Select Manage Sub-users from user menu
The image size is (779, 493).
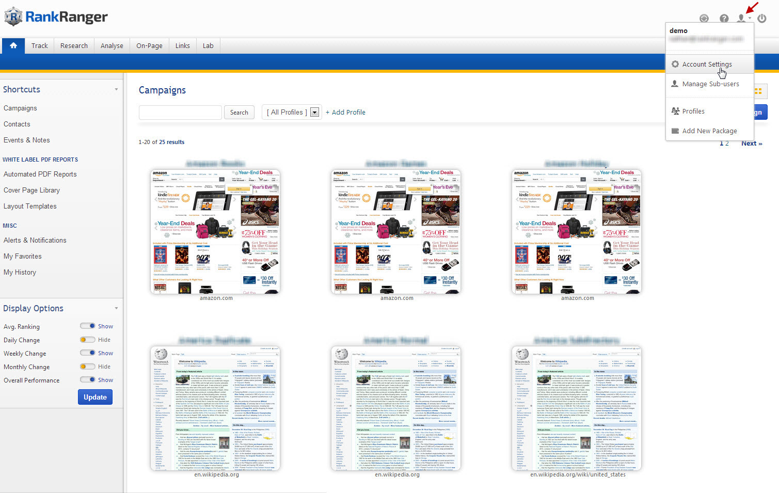point(710,84)
